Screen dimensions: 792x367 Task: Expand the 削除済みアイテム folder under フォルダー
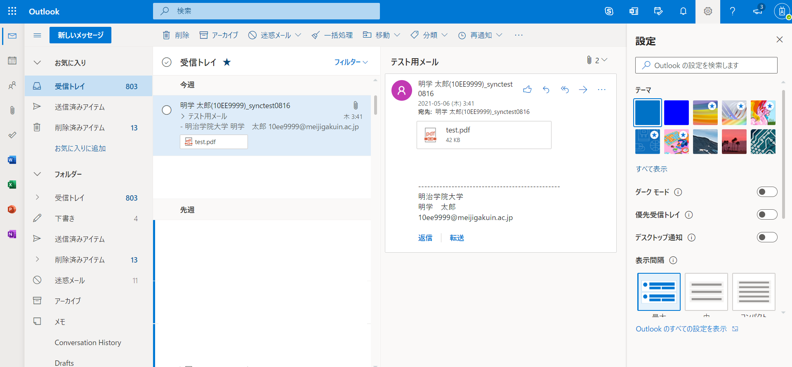pyautogui.click(x=37, y=259)
